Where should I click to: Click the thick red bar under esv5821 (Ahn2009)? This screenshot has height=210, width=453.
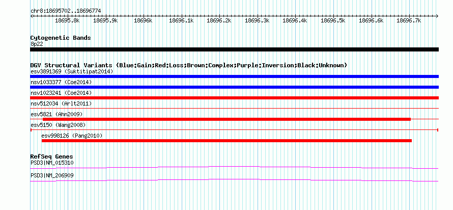[227, 119]
